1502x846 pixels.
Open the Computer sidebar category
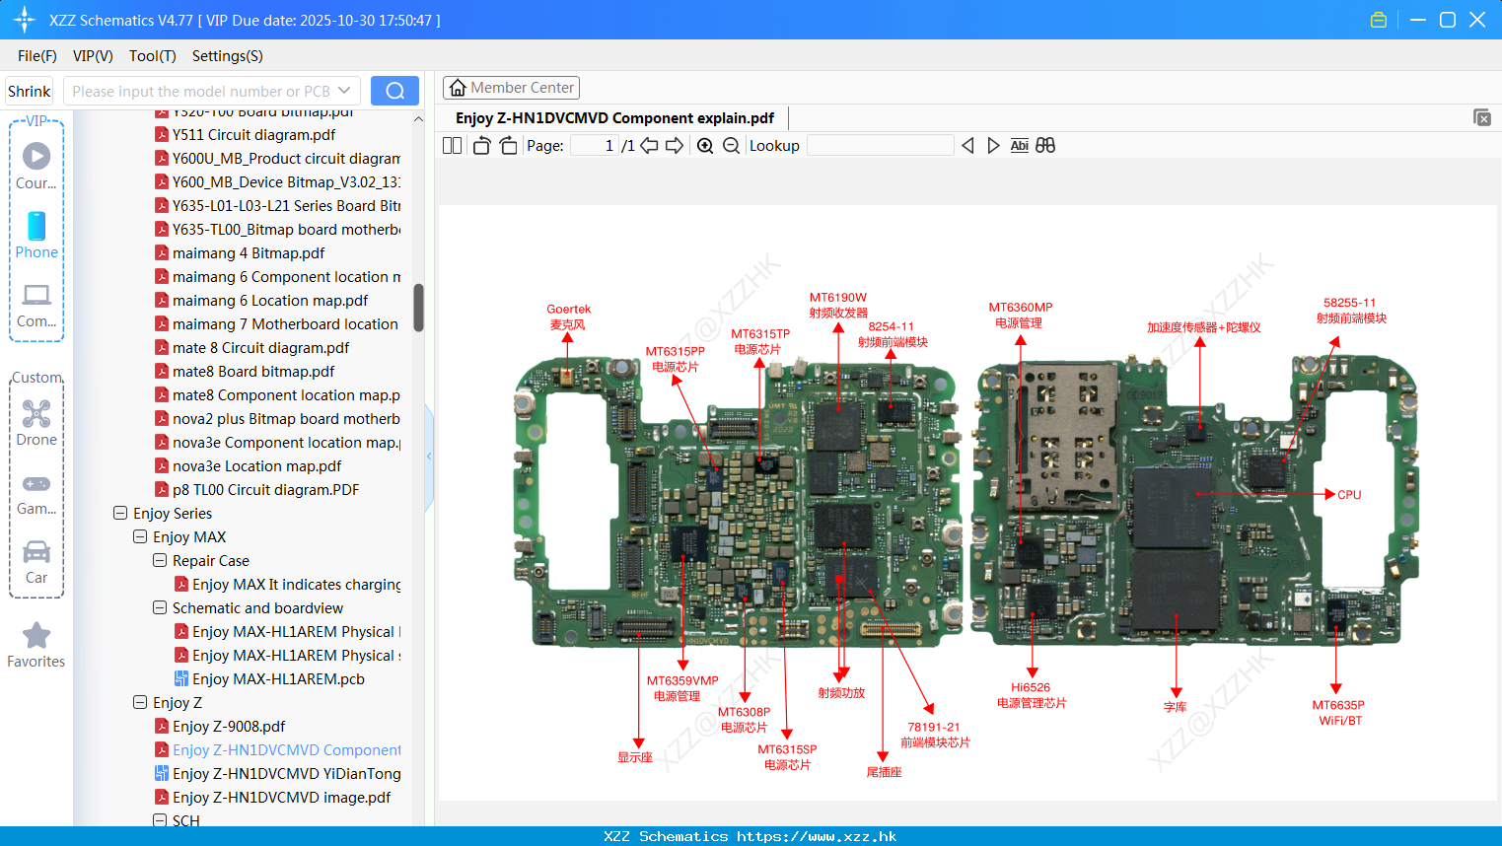(x=36, y=305)
